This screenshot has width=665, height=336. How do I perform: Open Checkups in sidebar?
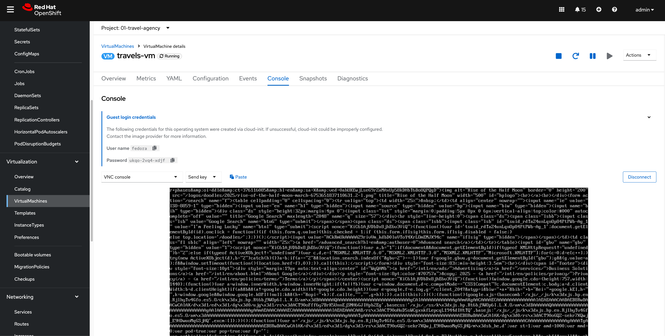coord(24,279)
